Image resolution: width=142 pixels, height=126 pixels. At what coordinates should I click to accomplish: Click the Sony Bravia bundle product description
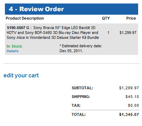[53, 33]
